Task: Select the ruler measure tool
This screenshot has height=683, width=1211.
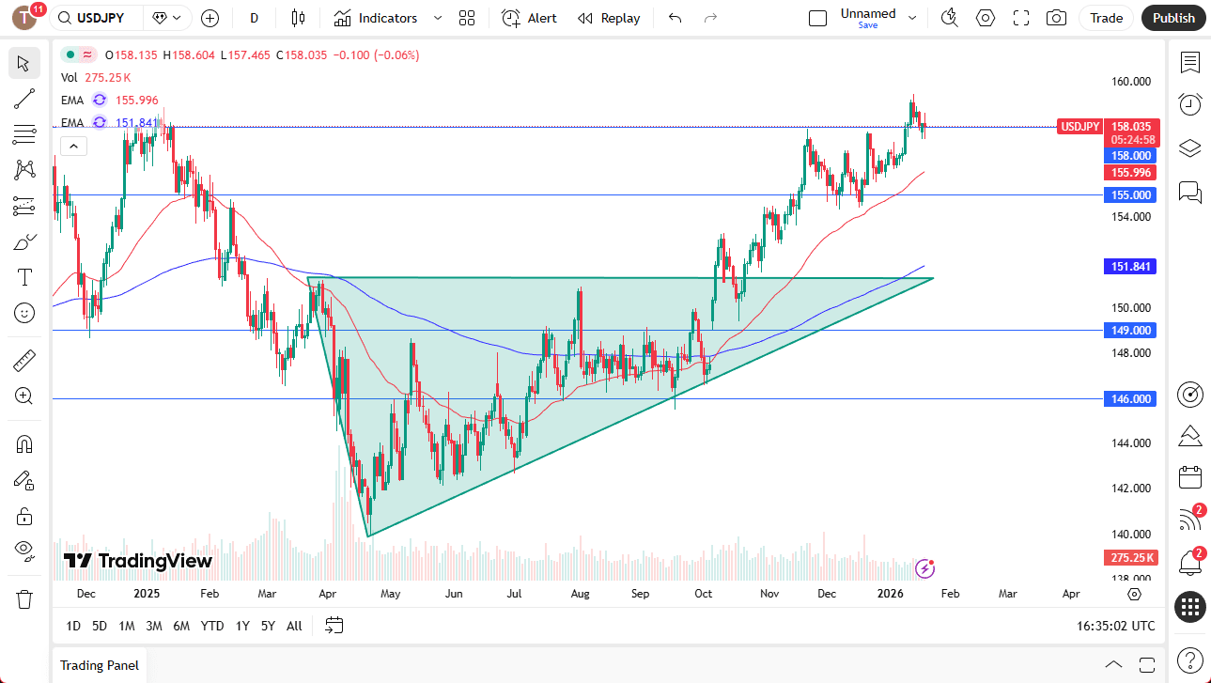Action: [x=24, y=360]
